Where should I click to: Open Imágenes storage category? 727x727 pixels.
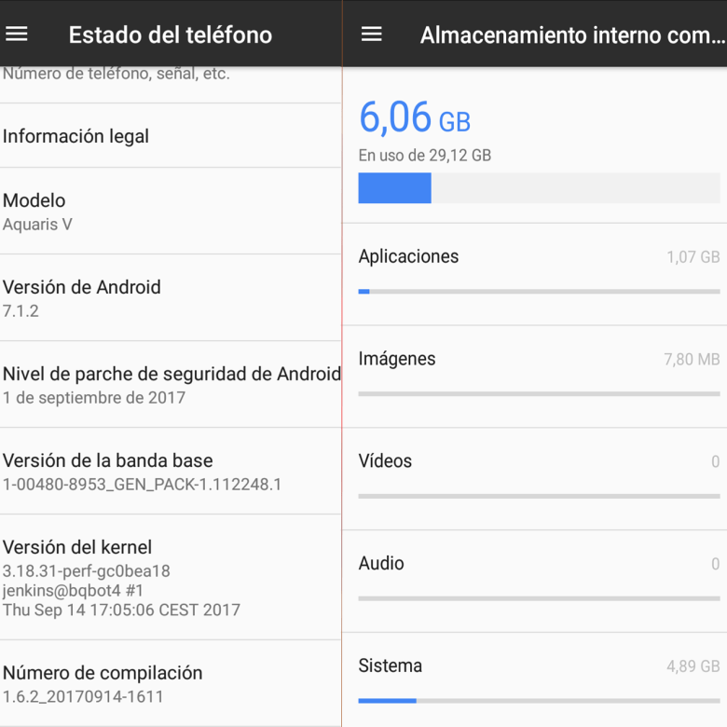point(535,377)
